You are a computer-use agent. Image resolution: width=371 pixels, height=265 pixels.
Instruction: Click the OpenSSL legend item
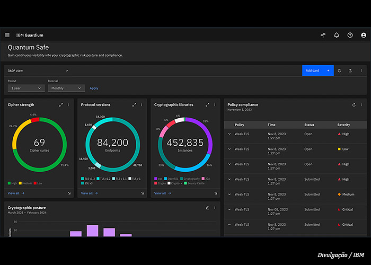(171, 179)
